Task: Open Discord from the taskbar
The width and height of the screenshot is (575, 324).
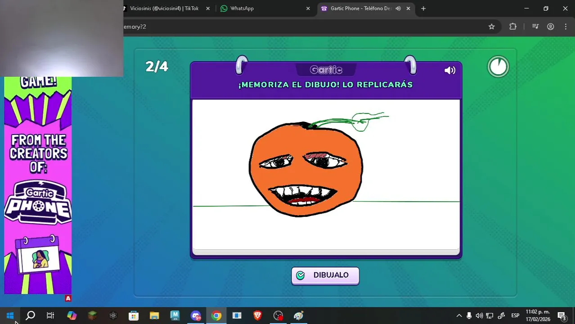Action: (196, 315)
